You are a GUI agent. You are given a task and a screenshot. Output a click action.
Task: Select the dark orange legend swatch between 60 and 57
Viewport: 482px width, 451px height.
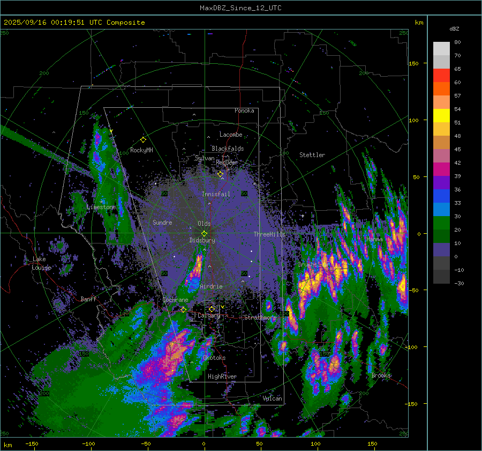point(441,88)
